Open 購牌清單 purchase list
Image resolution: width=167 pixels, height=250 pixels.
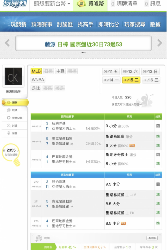124,4
